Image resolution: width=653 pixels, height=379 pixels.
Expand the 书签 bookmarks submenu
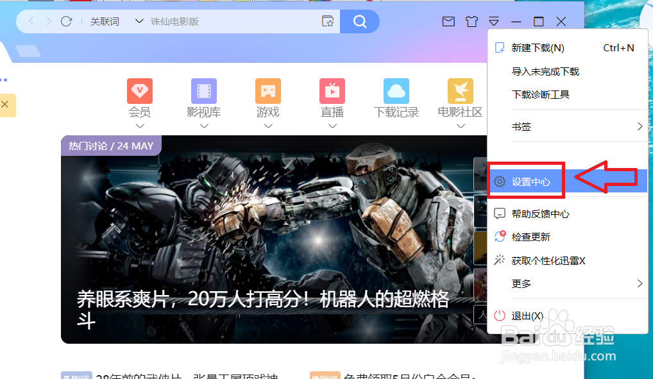click(522, 126)
